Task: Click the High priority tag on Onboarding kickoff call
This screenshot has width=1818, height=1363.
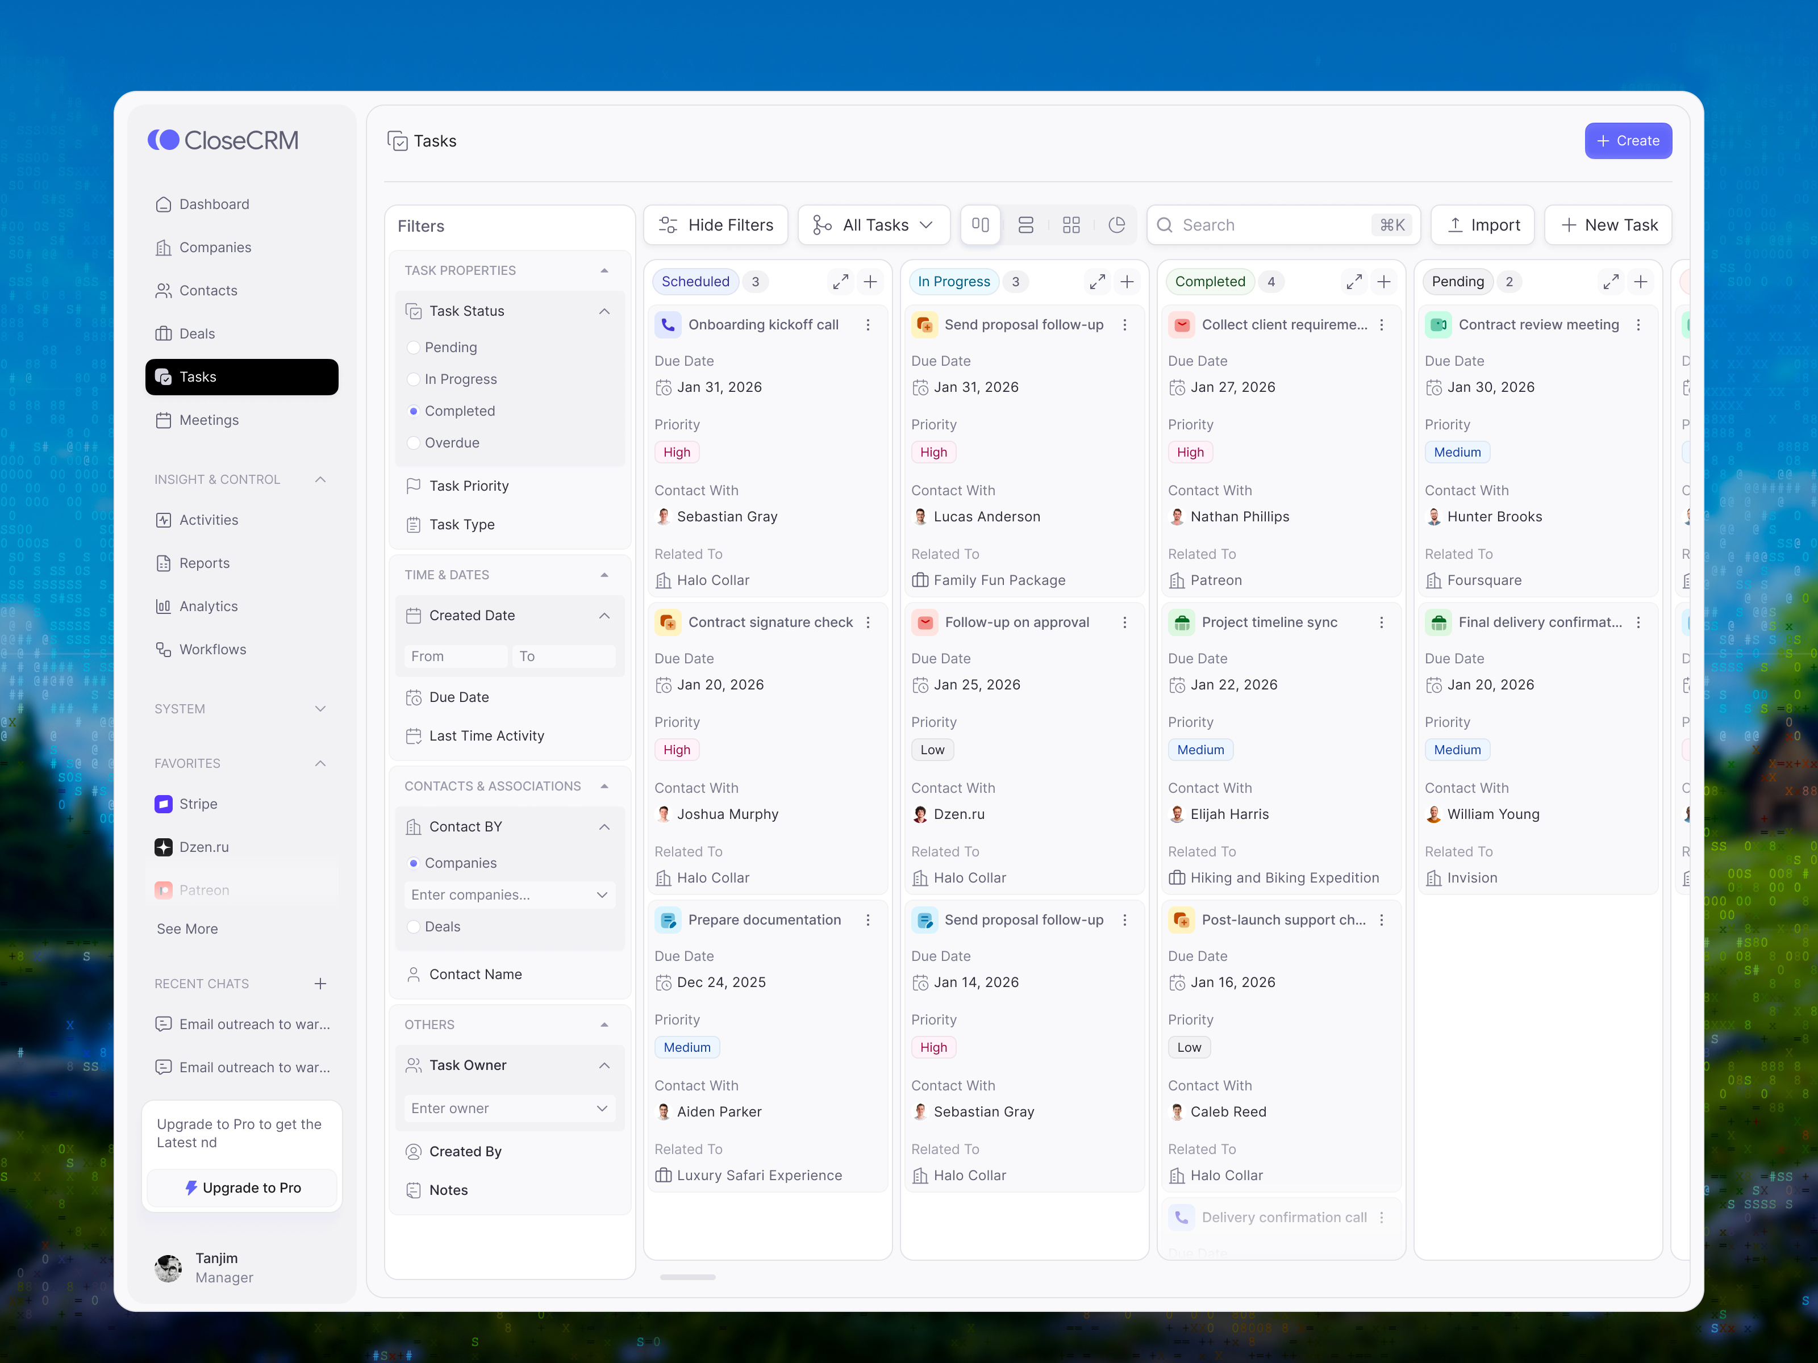Action: 677,452
